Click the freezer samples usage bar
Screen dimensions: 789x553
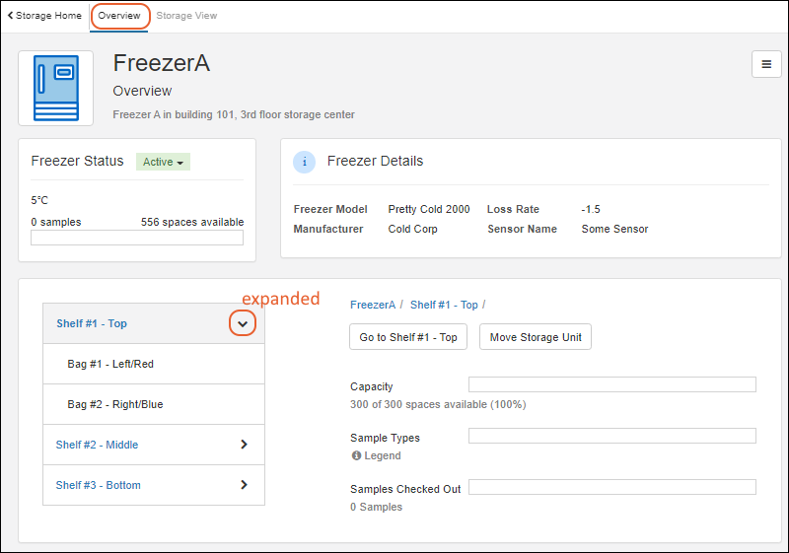[x=137, y=238]
